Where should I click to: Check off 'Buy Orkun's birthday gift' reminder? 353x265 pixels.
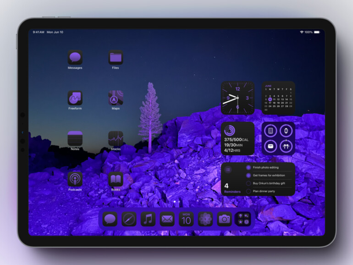248,183
